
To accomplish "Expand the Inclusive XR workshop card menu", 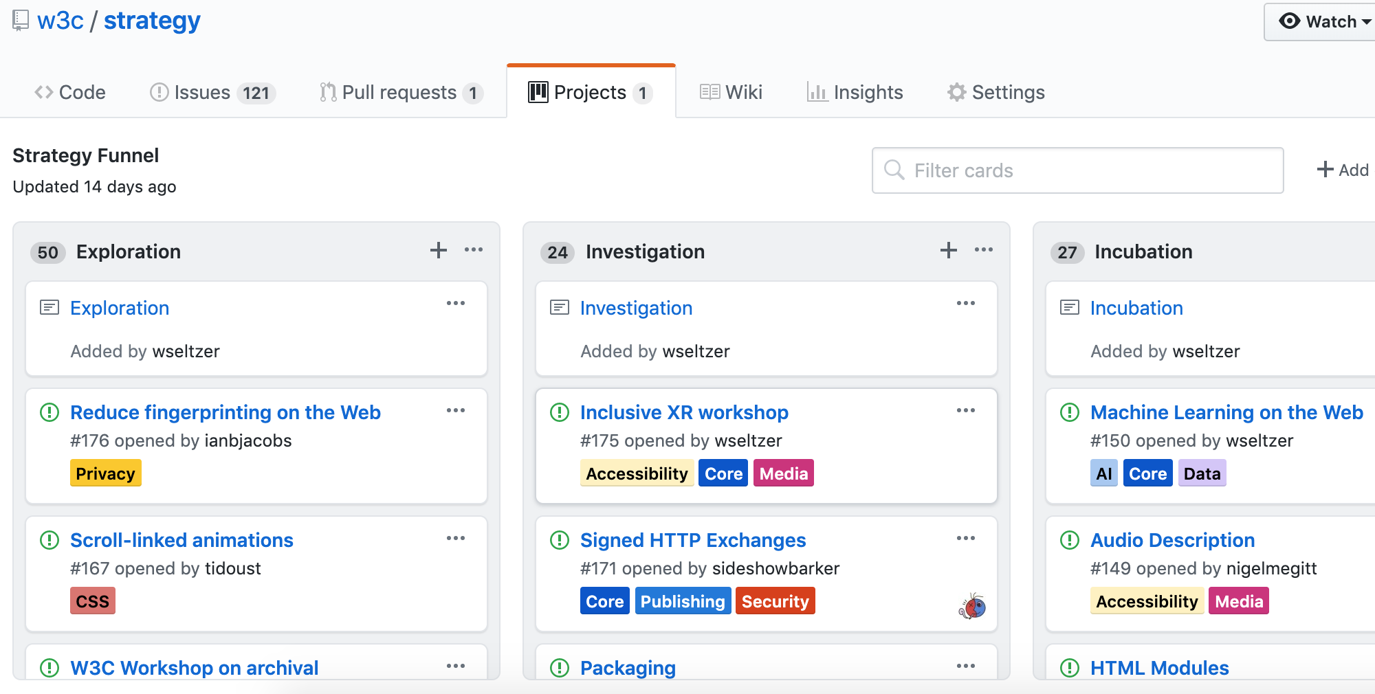I will [x=966, y=411].
